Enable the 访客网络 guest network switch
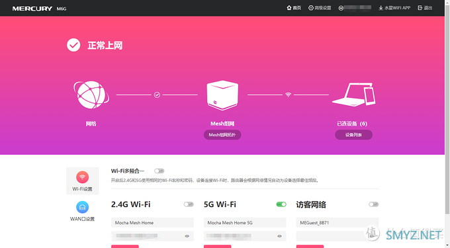The image size is (450, 248). pos(374,204)
